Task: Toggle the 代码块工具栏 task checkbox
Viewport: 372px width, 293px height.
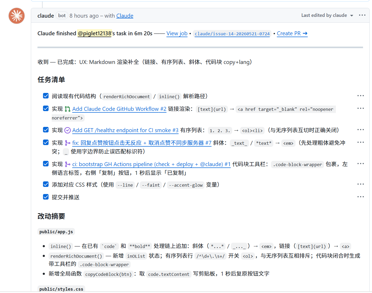Action: 46,163
